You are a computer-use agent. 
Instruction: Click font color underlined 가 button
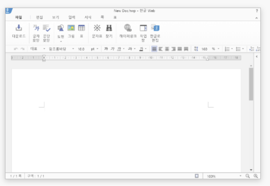[x=141, y=49]
